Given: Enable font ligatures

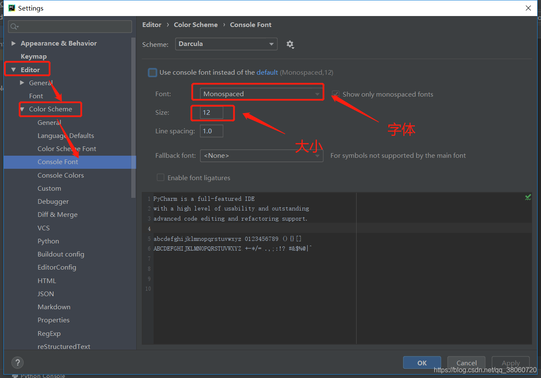Looking at the screenshot, I should click(160, 178).
